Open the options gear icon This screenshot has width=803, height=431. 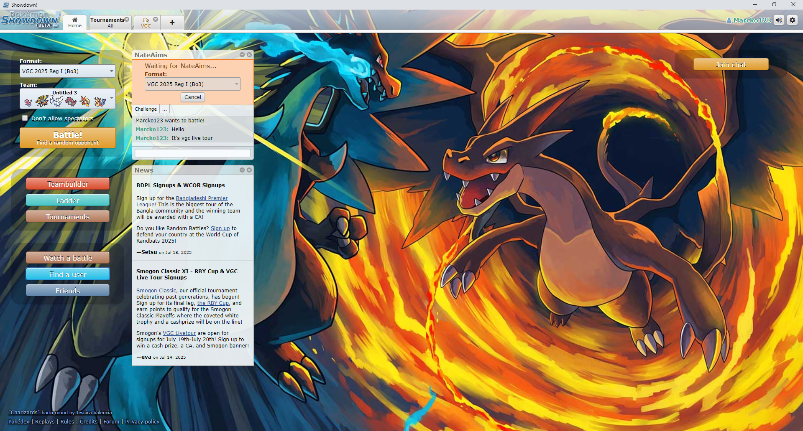pyautogui.click(x=792, y=20)
